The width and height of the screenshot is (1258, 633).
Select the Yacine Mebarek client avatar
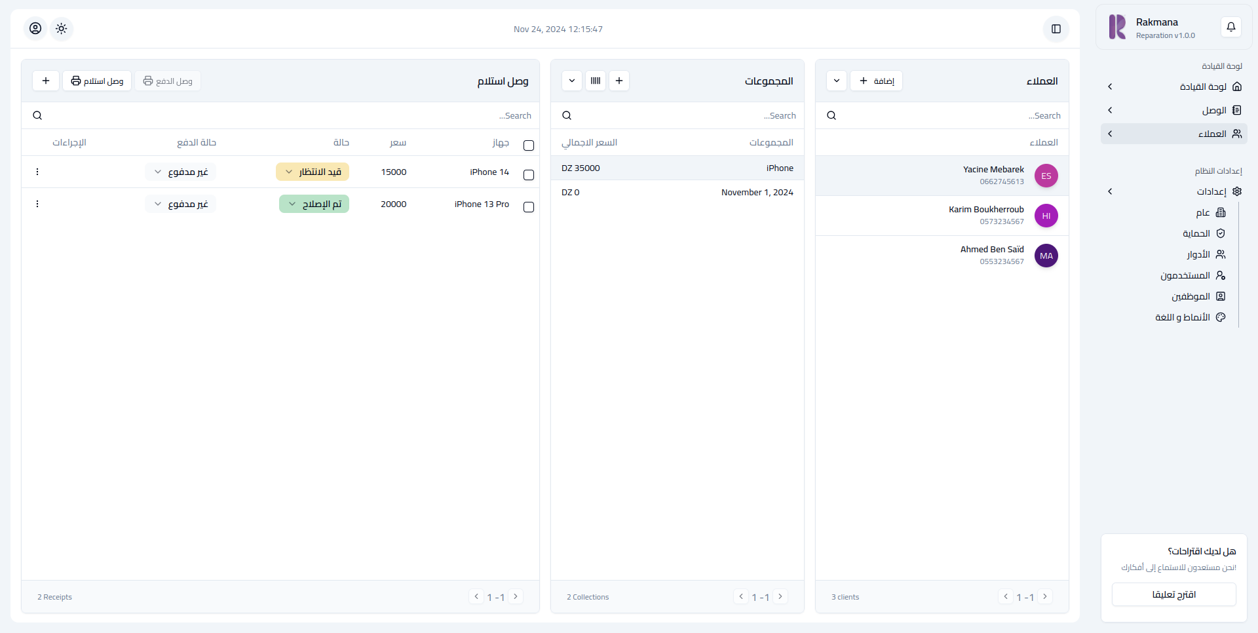1046,176
